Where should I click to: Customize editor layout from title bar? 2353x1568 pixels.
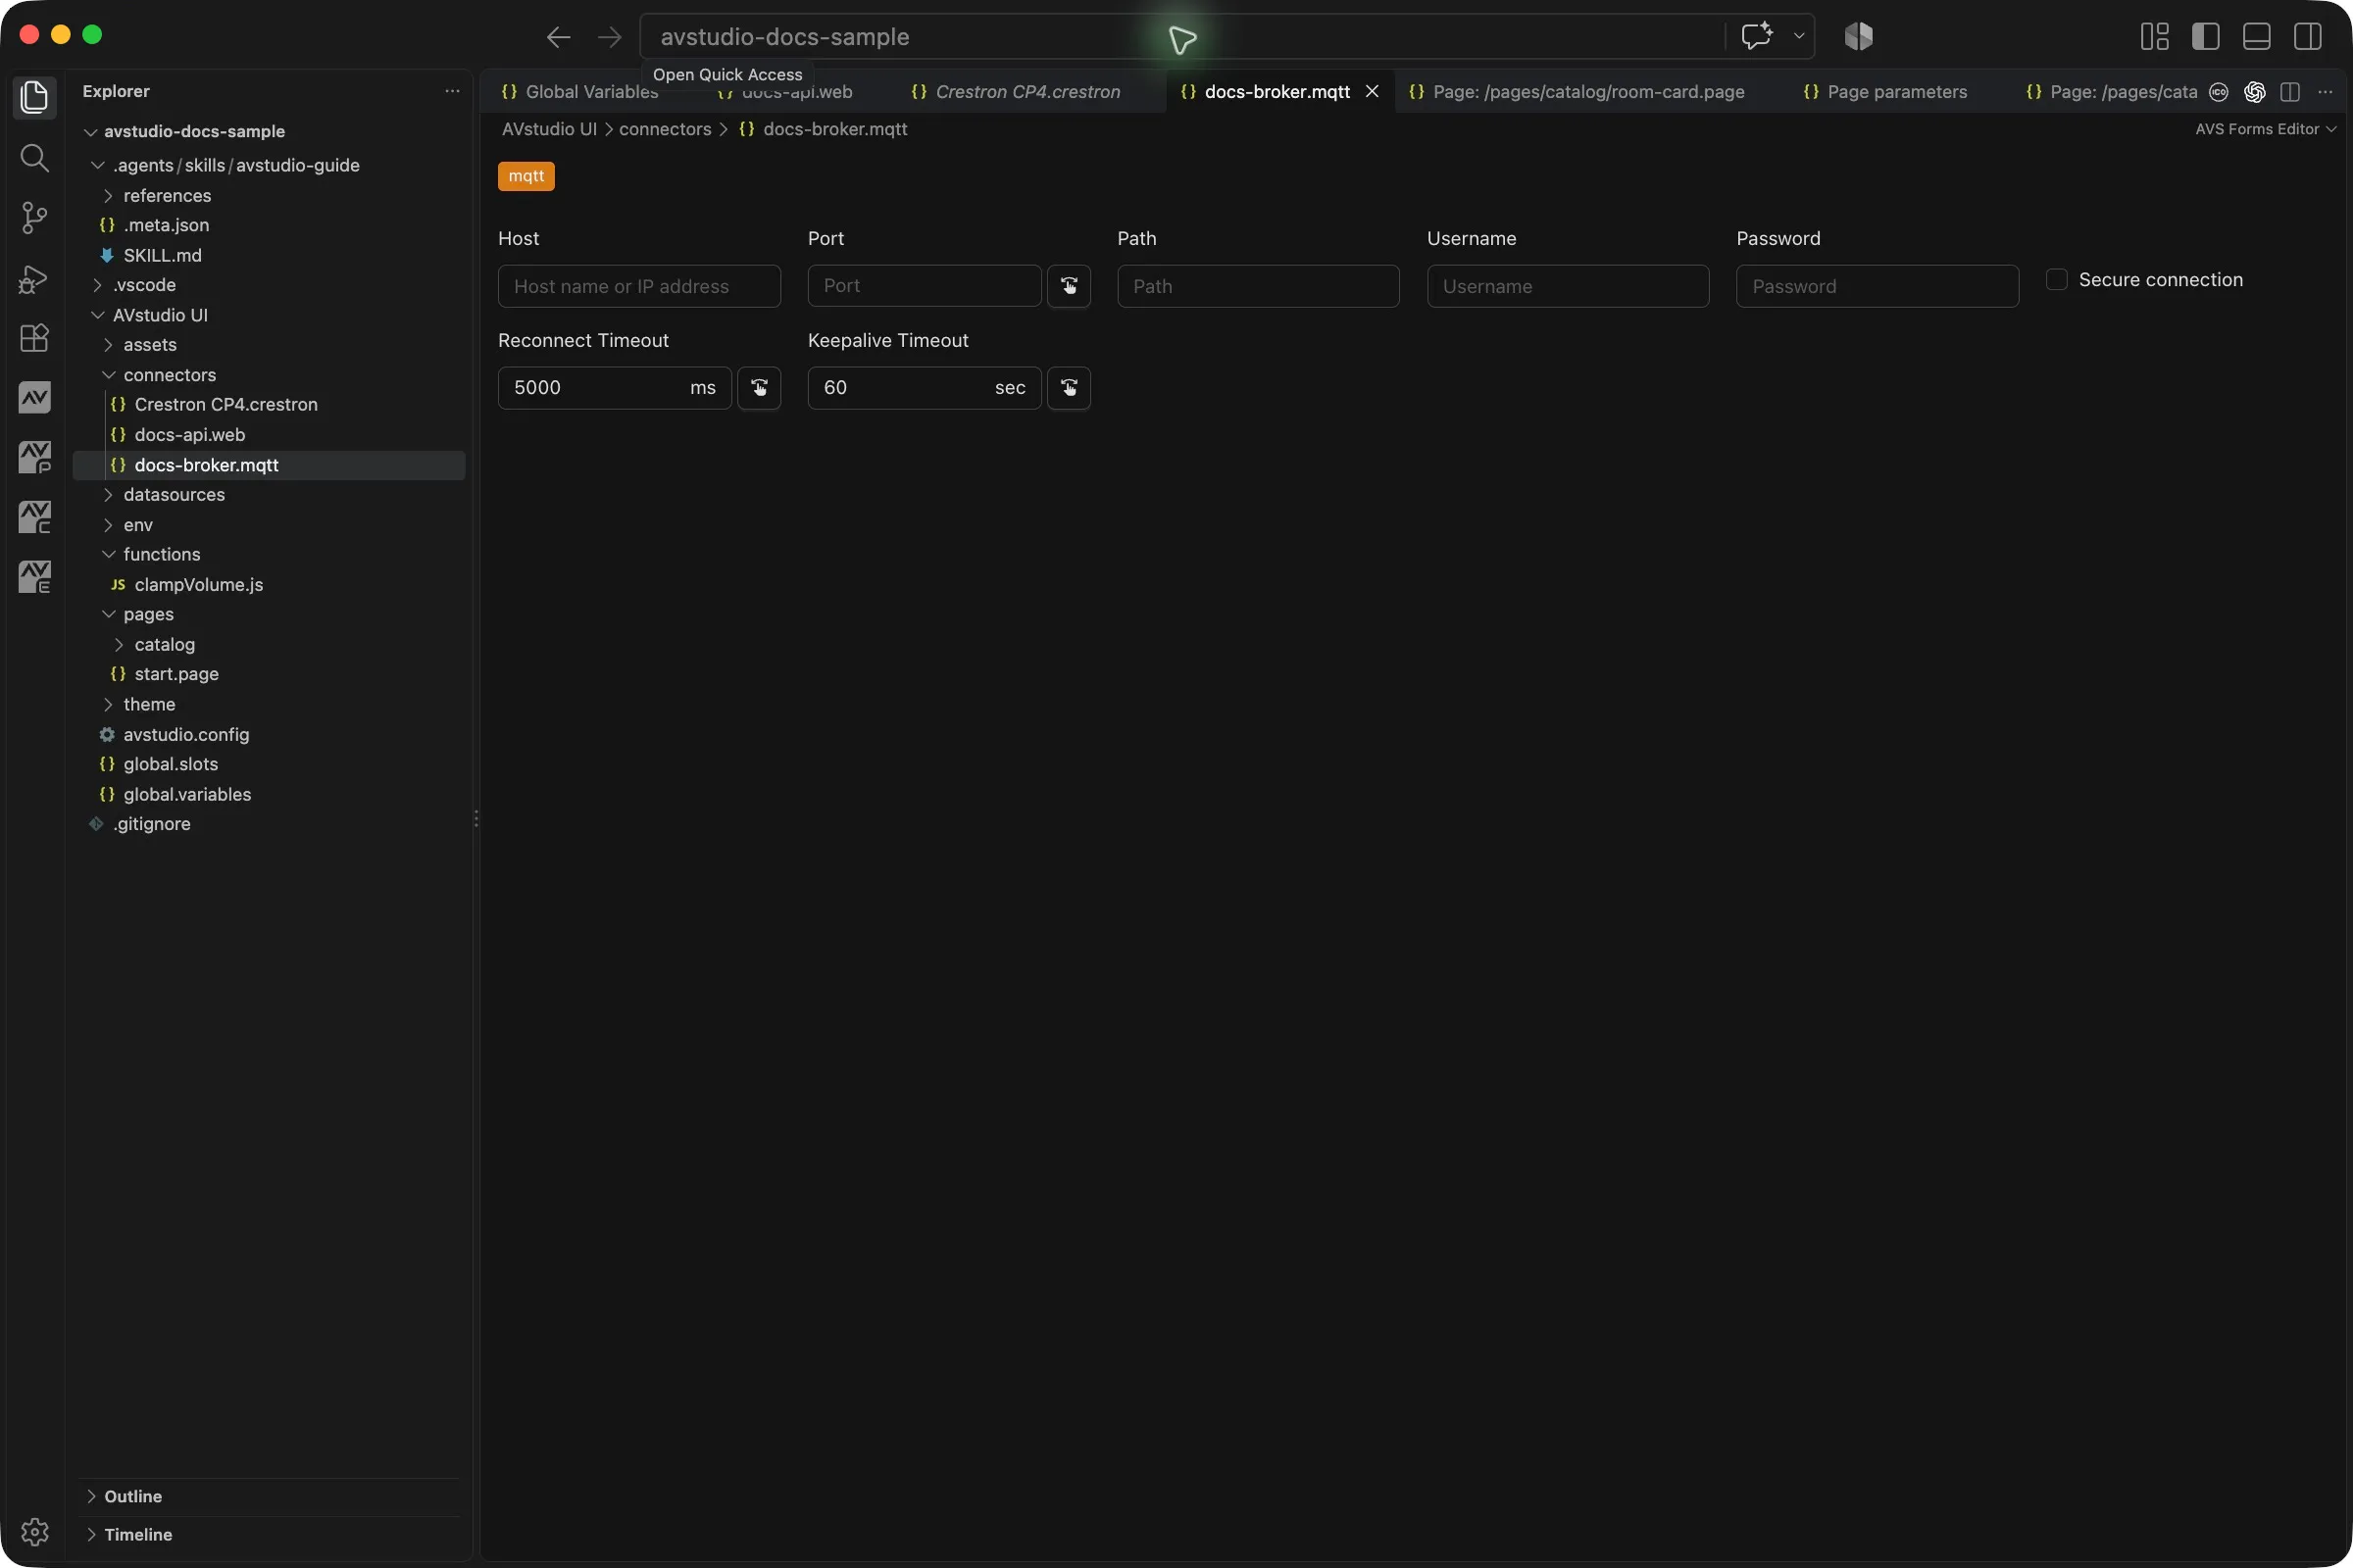click(x=2155, y=37)
